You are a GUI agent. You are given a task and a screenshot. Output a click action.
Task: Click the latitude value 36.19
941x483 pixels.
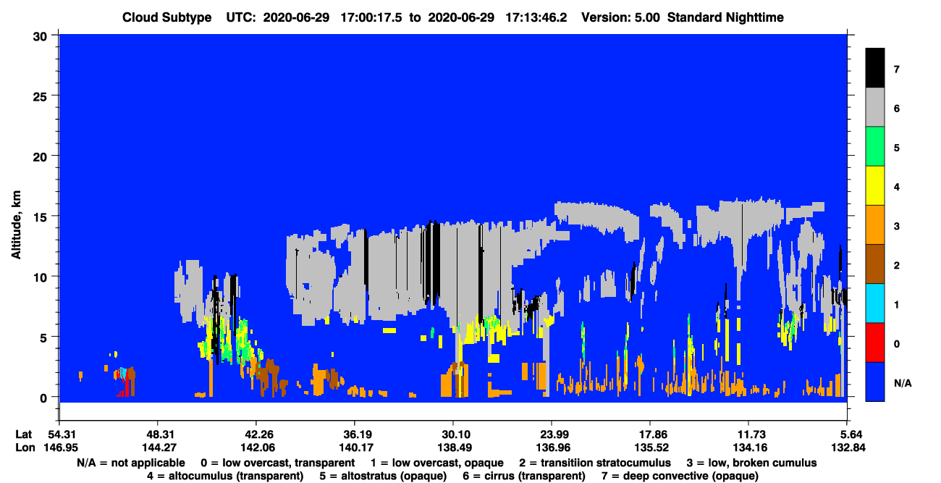[354, 434]
